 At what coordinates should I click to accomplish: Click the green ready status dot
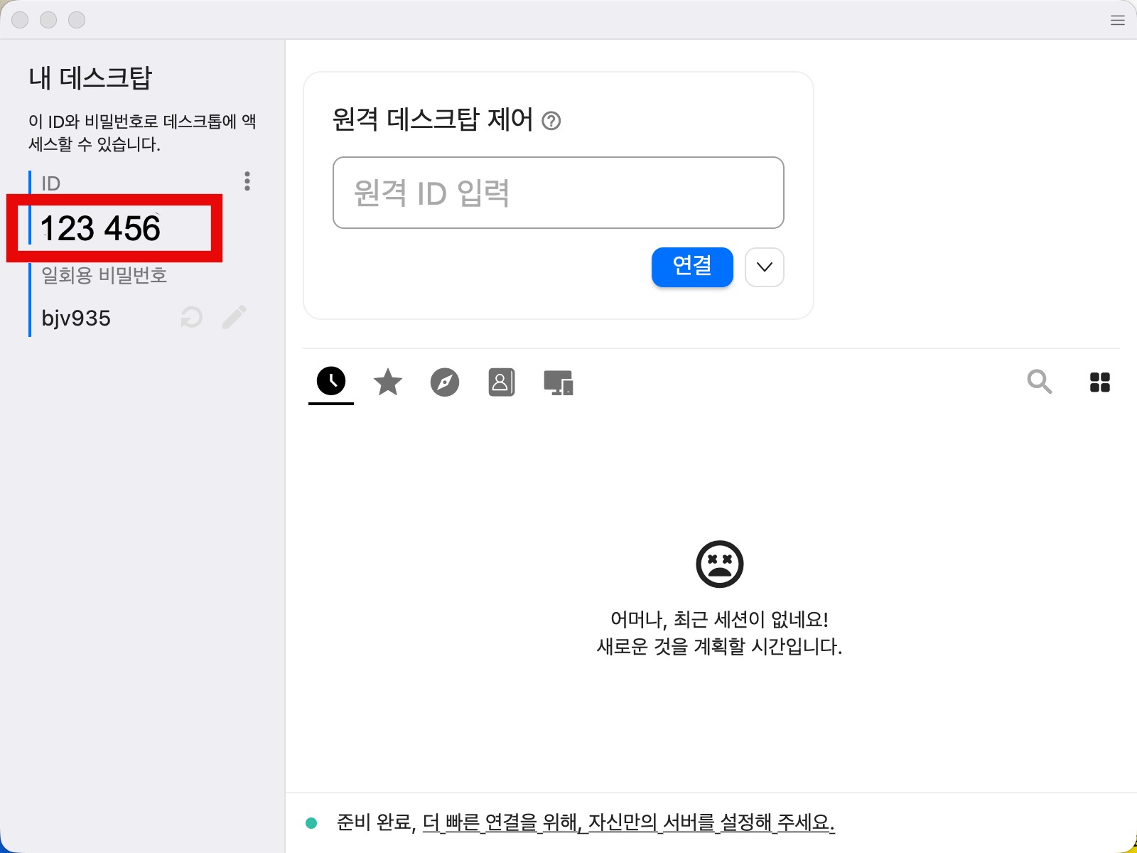(x=311, y=823)
